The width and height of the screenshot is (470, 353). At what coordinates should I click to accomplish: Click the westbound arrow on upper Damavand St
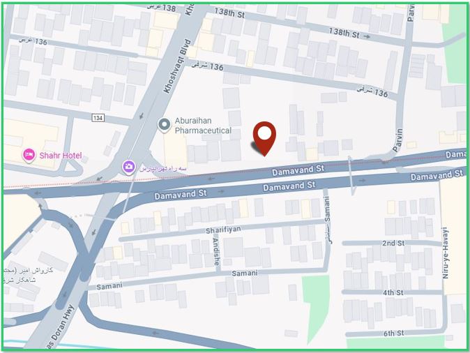tap(211, 179)
